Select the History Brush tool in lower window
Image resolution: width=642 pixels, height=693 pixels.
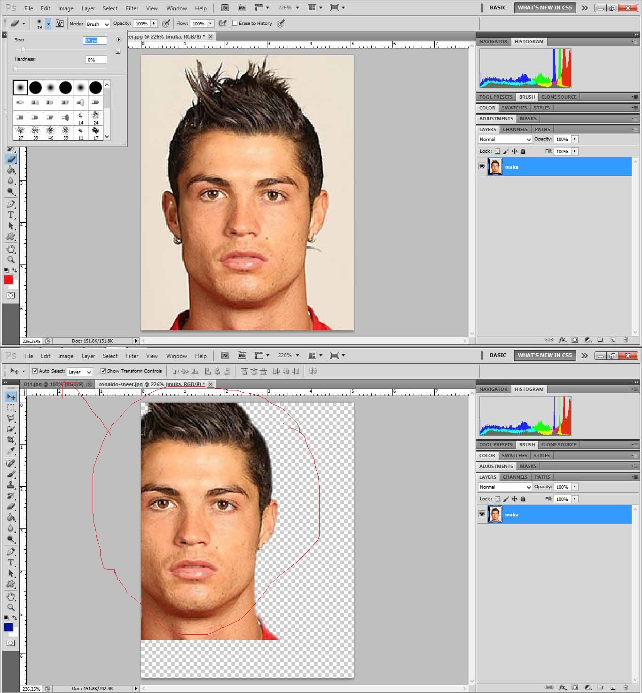pos(11,496)
